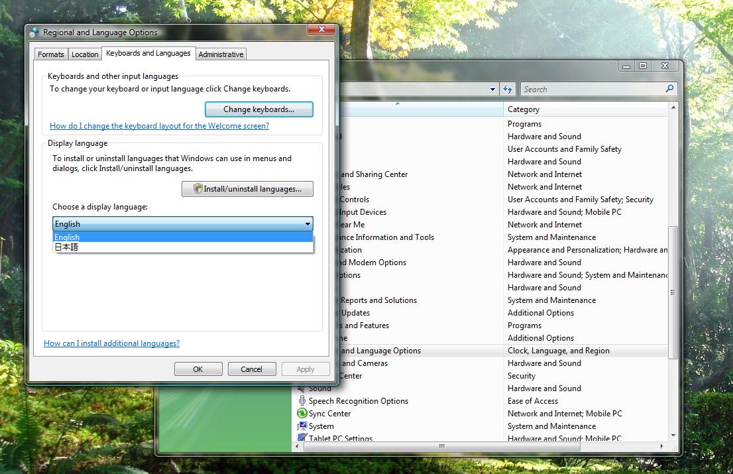
Task: Click the horizontal scrollbar right arrow in Control Panel
Action: (x=661, y=446)
